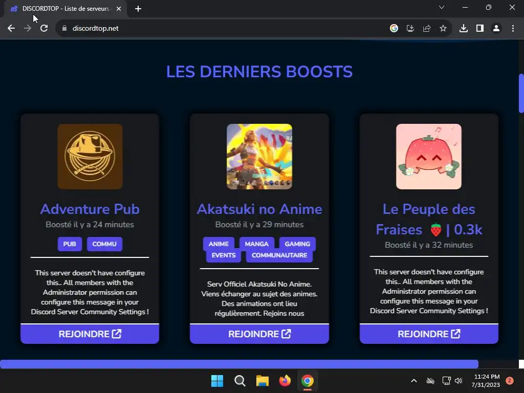Share this page icon

click(427, 29)
